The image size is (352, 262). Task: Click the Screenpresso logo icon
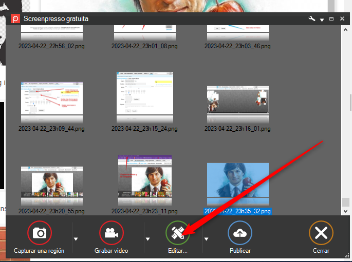click(15, 18)
